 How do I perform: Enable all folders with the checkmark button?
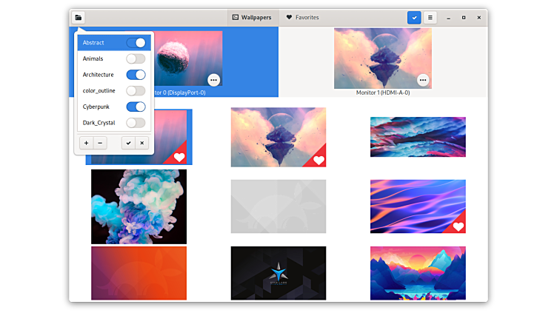[128, 143]
